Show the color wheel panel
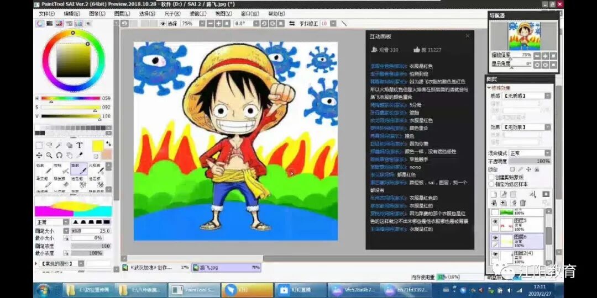 click(x=40, y=23)
